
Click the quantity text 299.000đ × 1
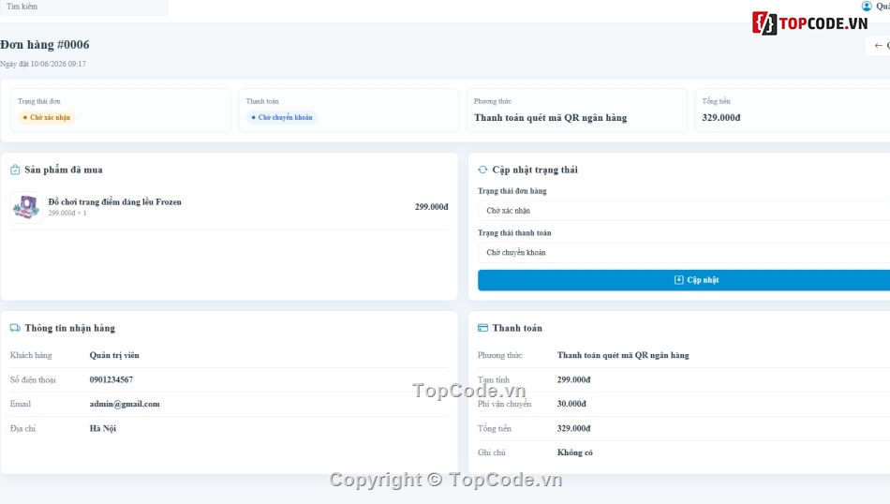click(x=67, y=213)
